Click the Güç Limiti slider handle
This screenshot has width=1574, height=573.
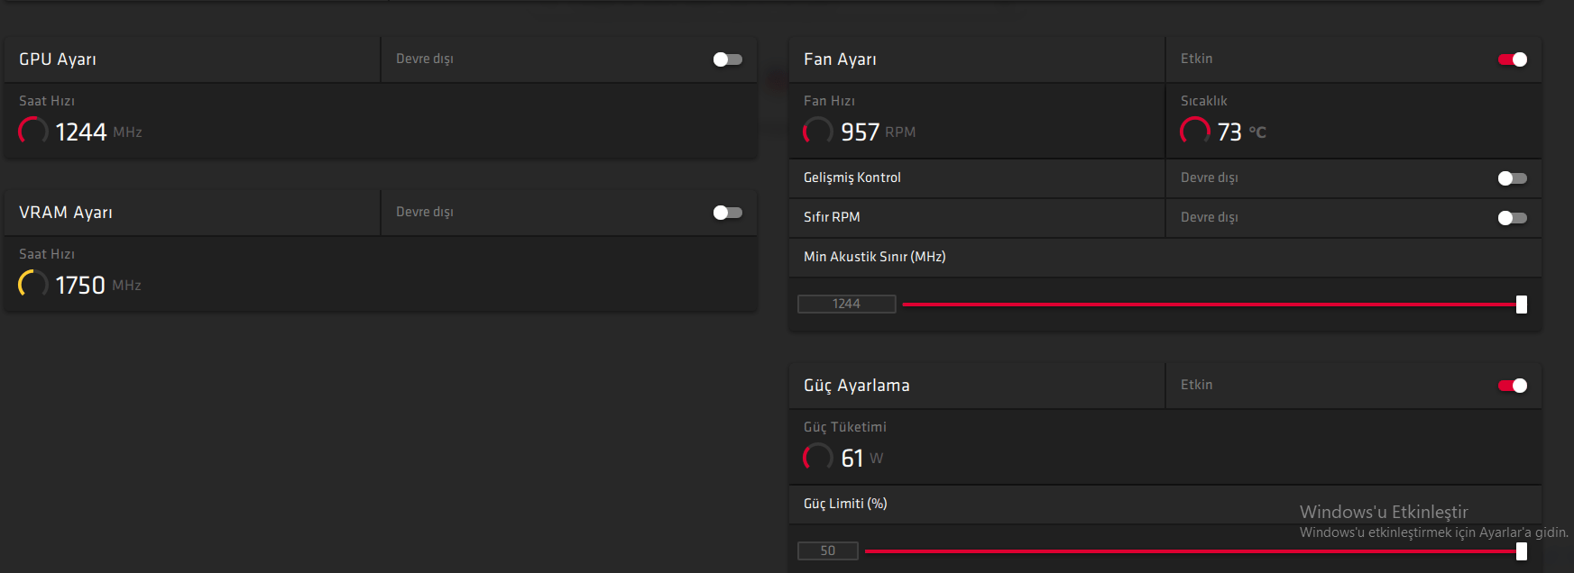pyautogui.click(x=1522, y=551)
